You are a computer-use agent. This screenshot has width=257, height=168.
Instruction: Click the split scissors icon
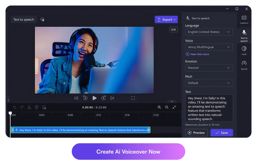coord(29,107)
